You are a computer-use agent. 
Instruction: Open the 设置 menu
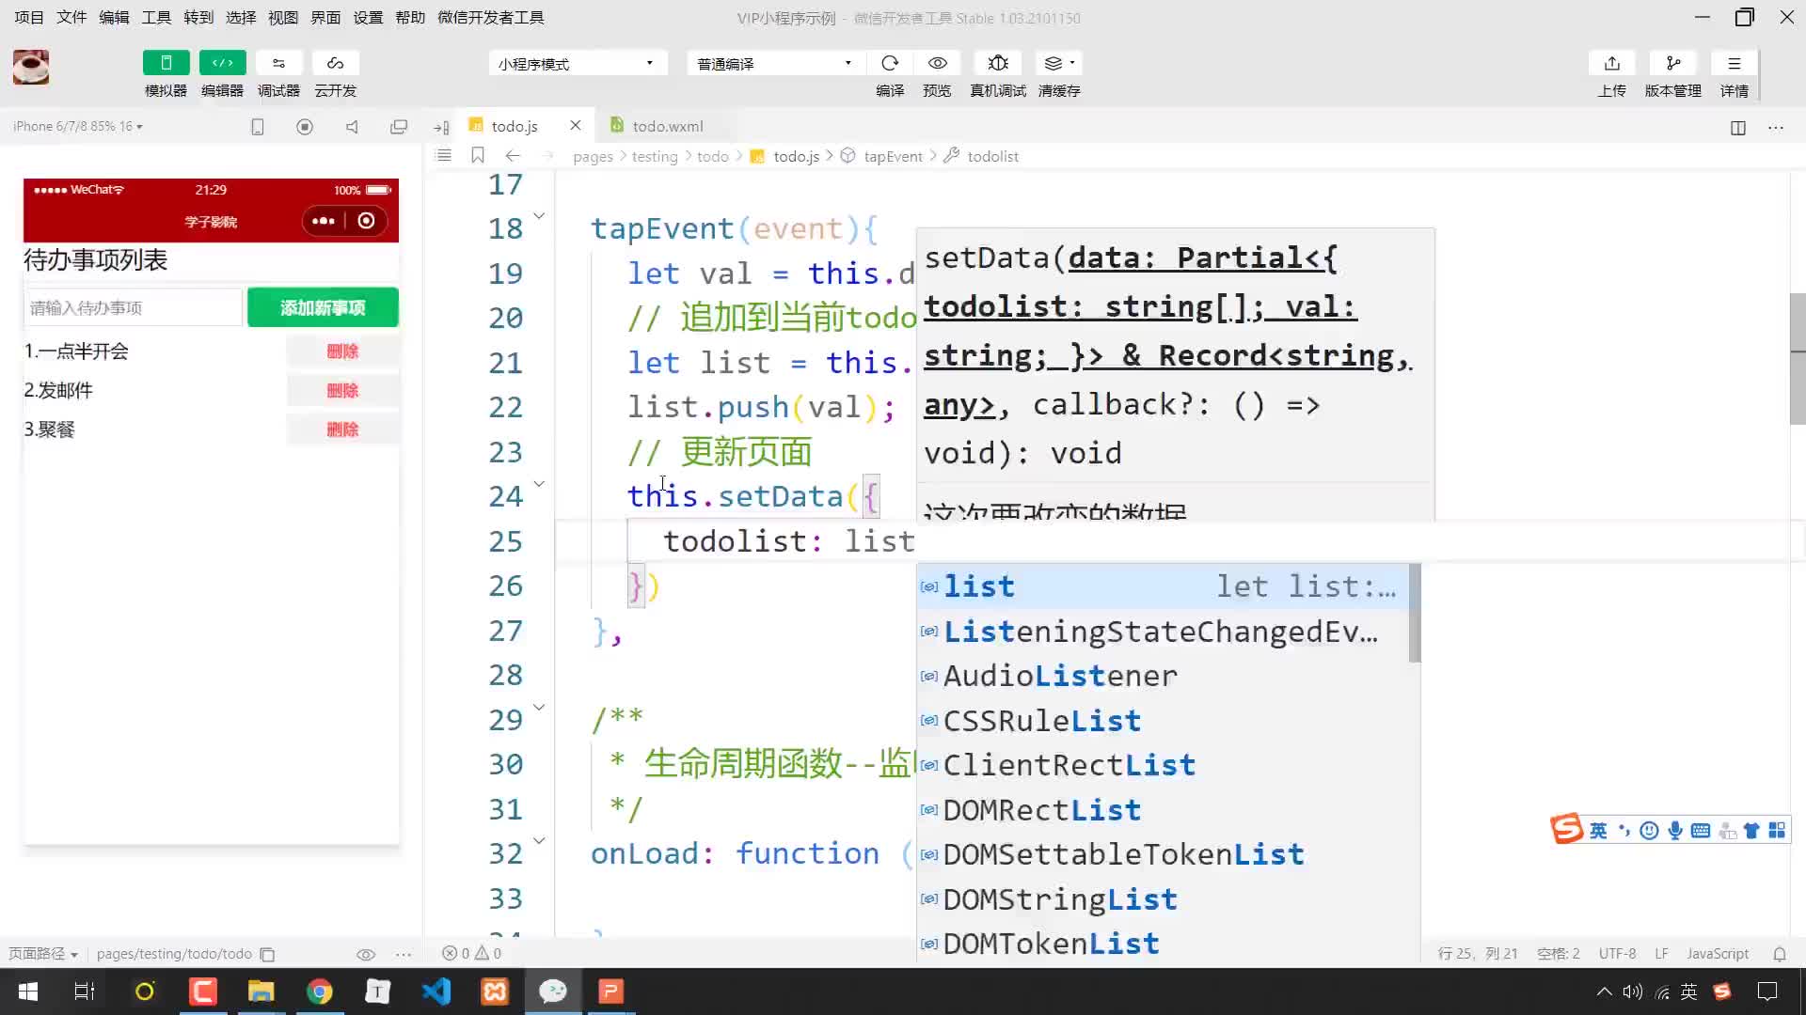[x=368, y=17]
